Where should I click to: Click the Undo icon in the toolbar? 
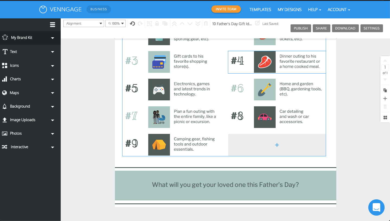coord(132,24)
